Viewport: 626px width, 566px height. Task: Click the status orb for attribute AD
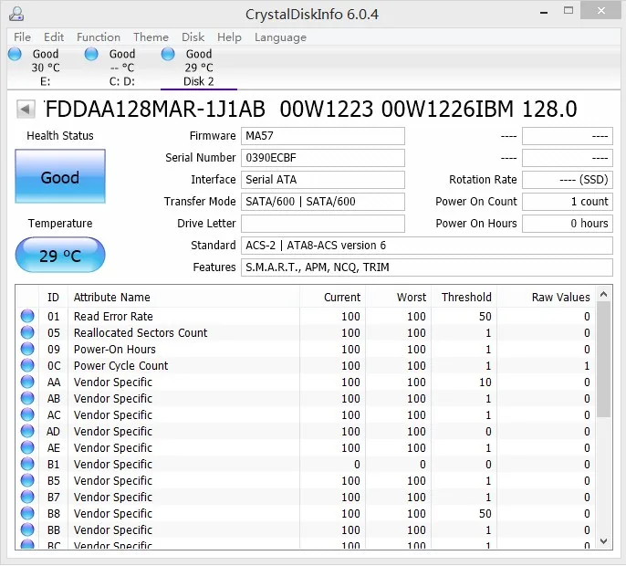[27, 431]
